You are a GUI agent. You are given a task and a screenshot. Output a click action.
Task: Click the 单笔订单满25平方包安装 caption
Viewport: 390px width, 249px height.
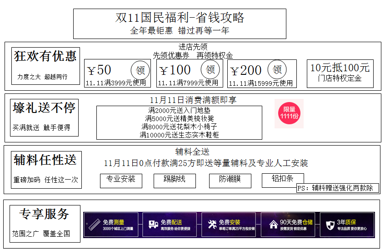click(x=237, y=229)
